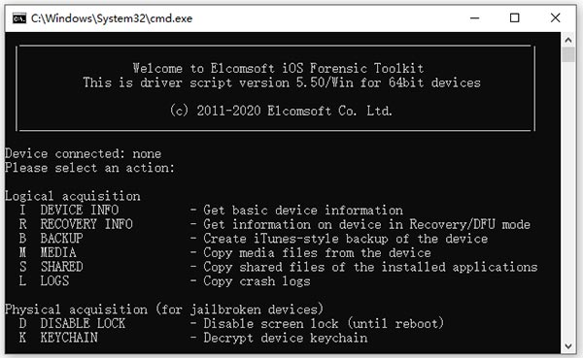Maximize the command prompt window
The width and height of the screenshot is (583, 358).
(515, 17)
